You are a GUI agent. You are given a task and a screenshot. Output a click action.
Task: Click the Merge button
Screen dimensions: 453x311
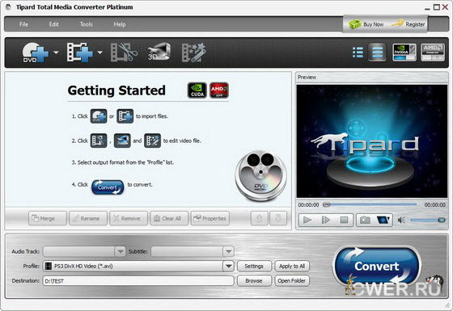tap(48, 218)
